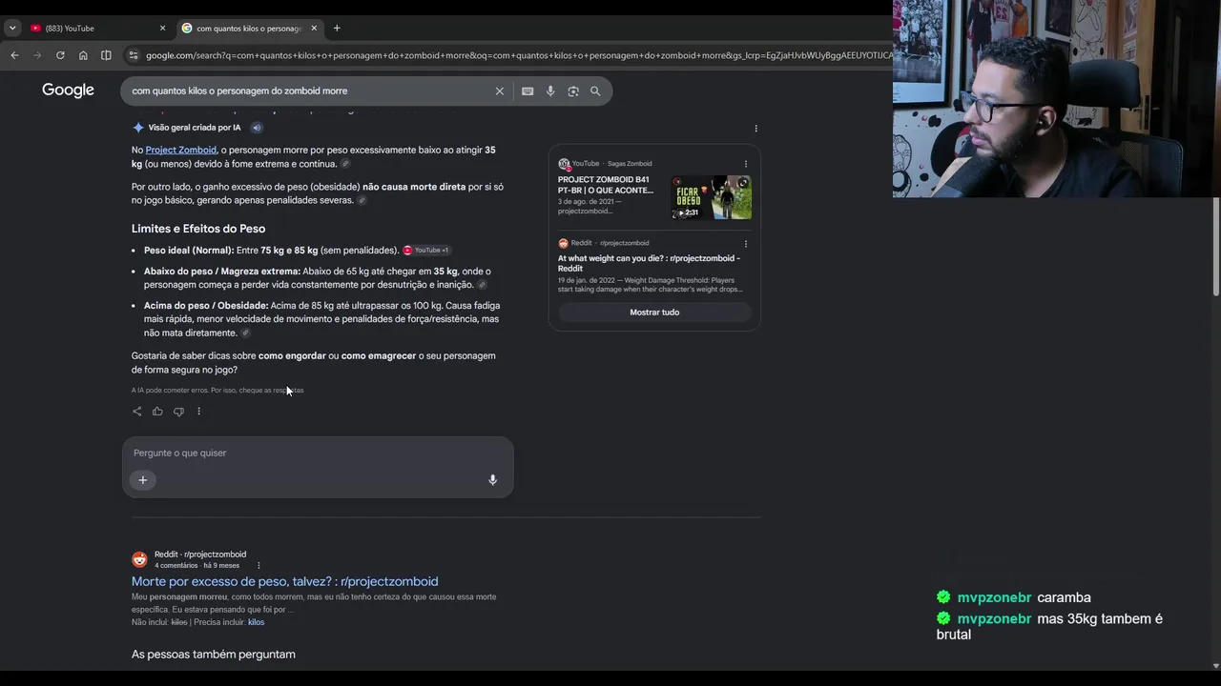The height and width of the screenshot is (686, 1221).
Task: Go back to the previous page
Action: click(x=14, y=55)
